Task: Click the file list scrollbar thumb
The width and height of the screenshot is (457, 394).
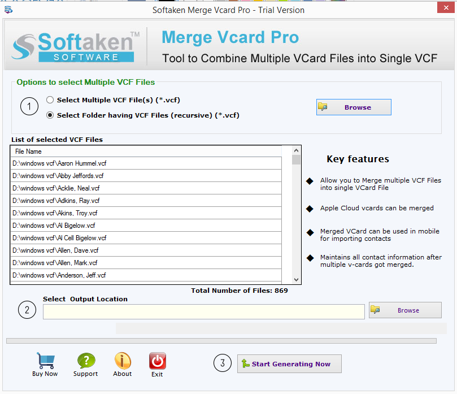Action: tap(296, 160)
